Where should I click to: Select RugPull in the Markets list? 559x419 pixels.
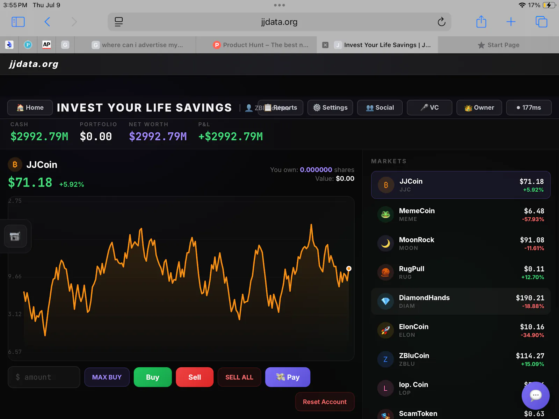point(461,272)
